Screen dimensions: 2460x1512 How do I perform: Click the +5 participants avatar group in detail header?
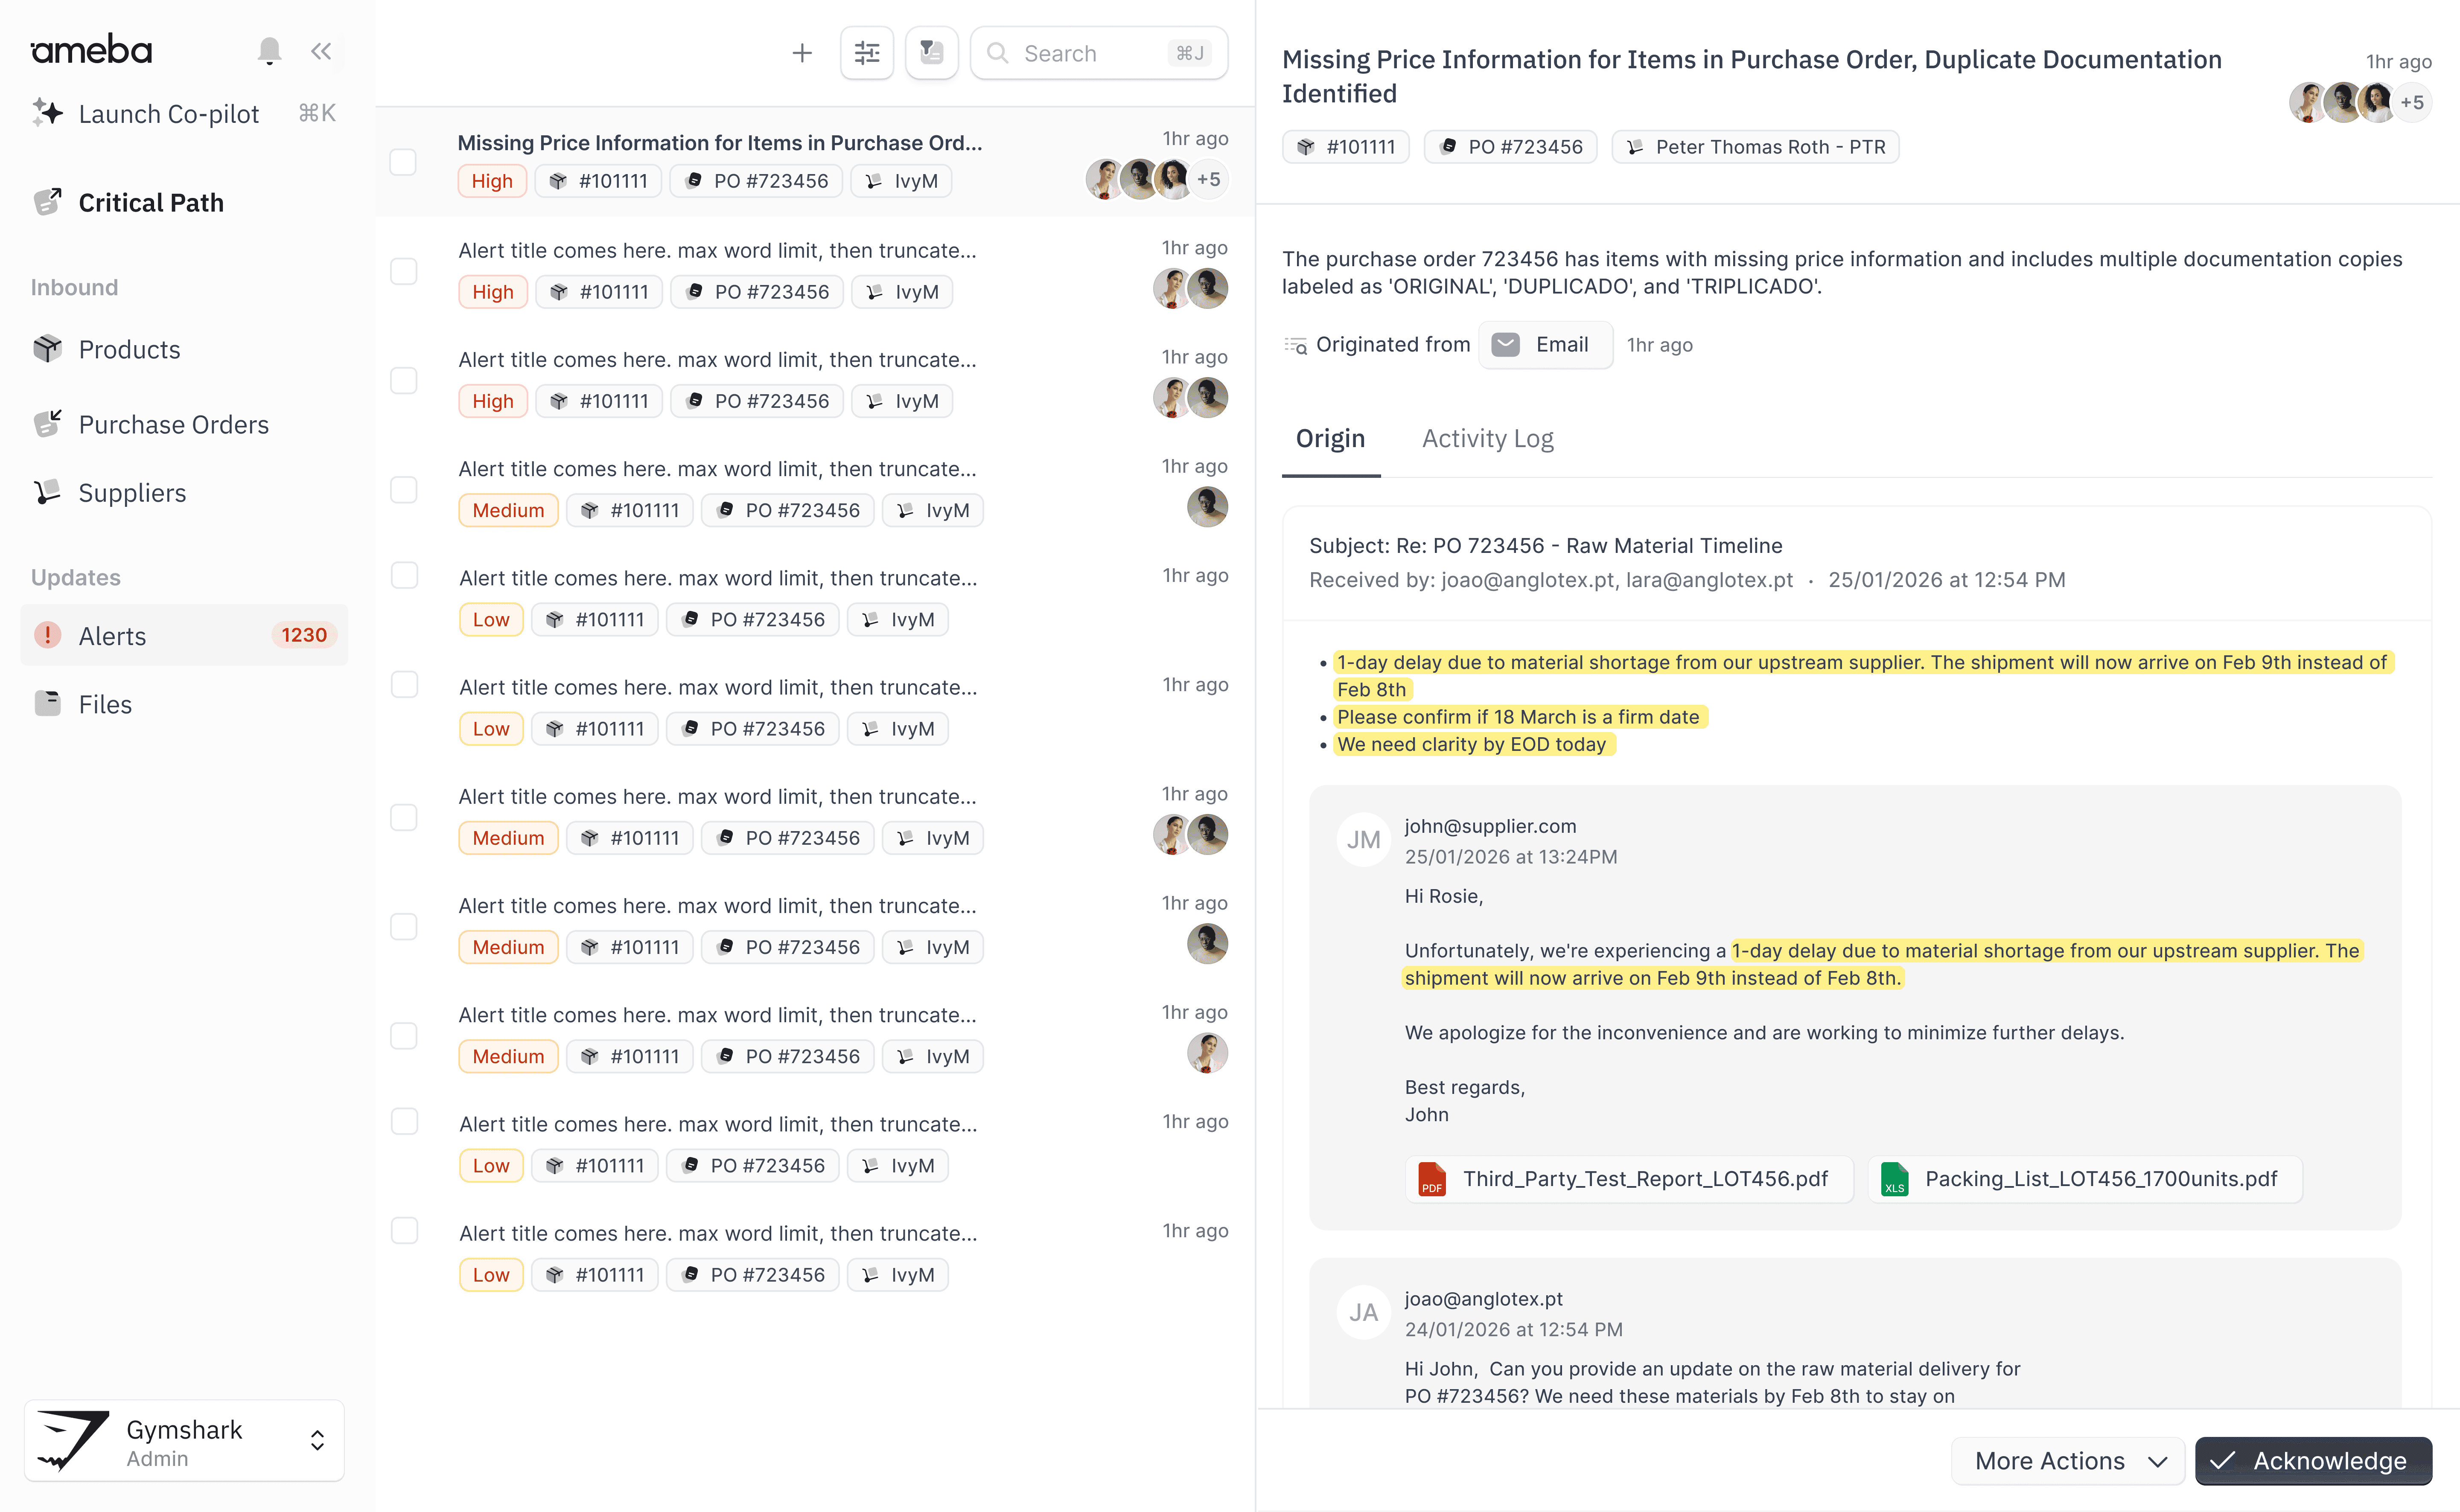pos(2411,103)
